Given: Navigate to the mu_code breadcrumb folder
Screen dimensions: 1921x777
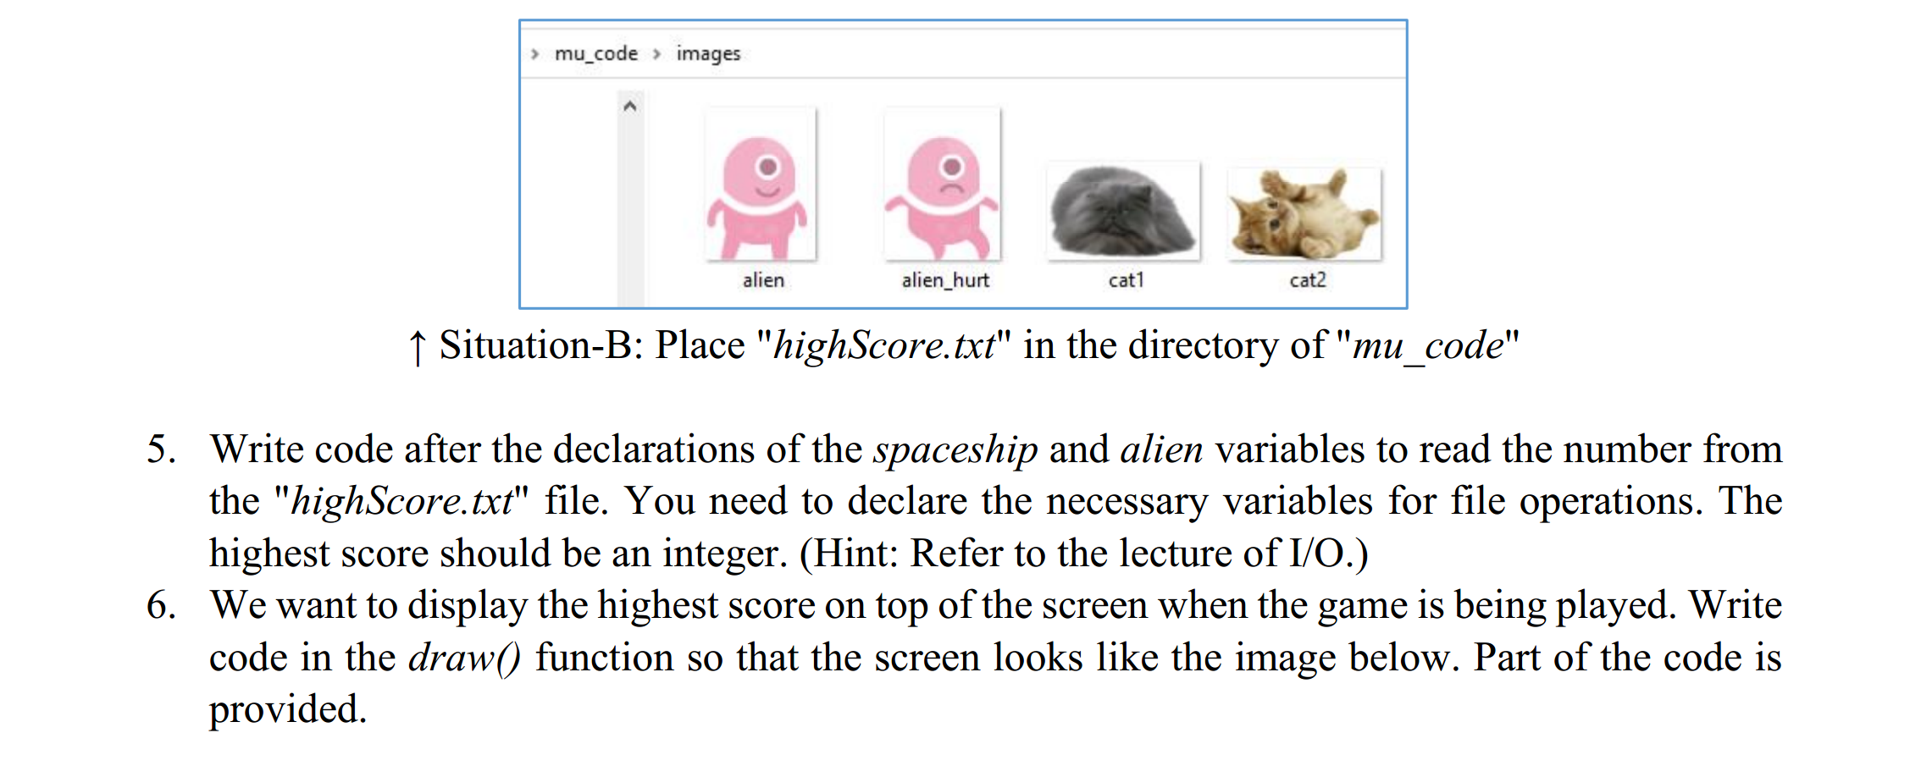Looking at the screenshot, I should (x=597, y=52).
